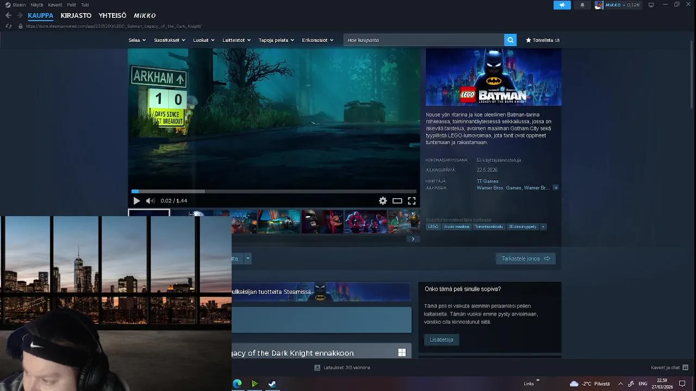Click Windows platform icon on purchase box
This screenshot has width=696, height=391.
click(x=402, y=353)
